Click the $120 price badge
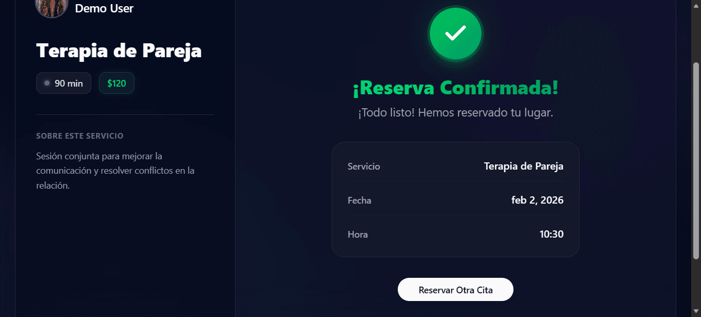The image size is (701, 317). click(117, 84)
